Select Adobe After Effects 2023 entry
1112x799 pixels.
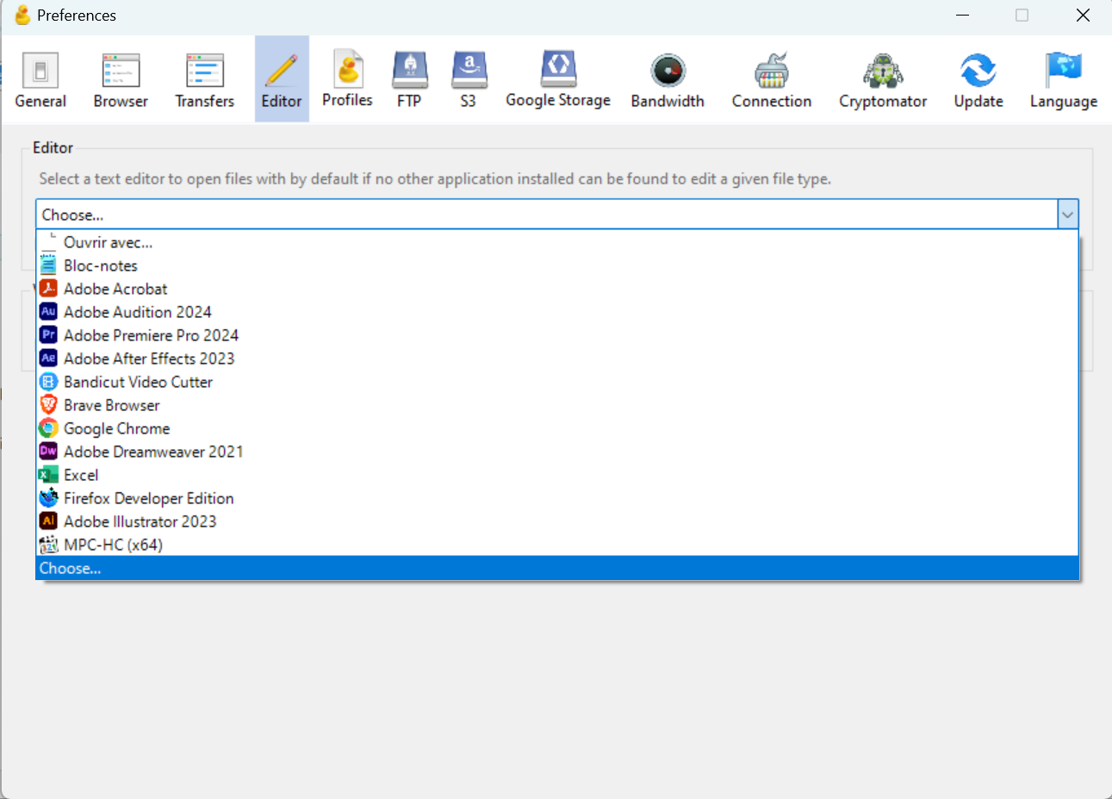click(x=557, y=359)
